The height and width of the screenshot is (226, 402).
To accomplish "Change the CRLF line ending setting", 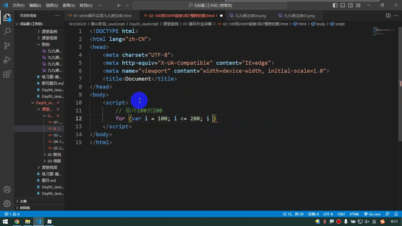I will [x=341, y=214].
